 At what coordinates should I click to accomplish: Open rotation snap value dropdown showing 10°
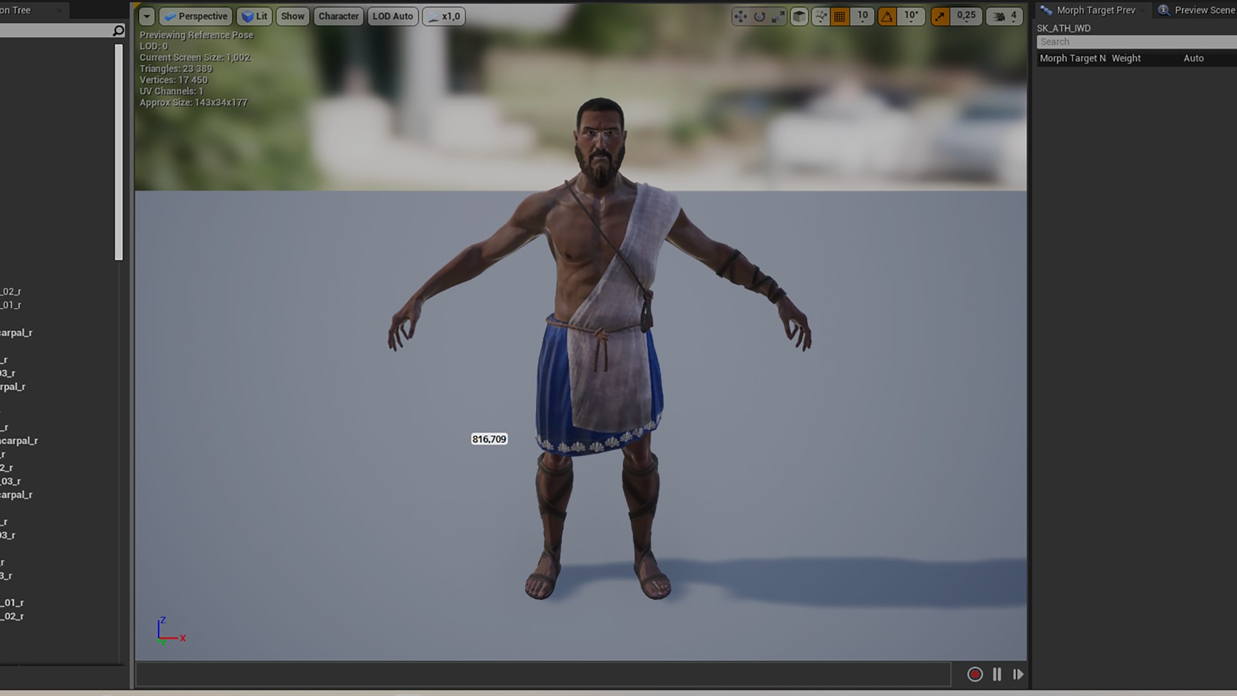pyautogui.click(x=911, y=17)
